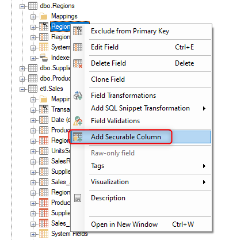The width and height of the screenshot is (229, 240).
Task: Click the Description document icon
Action: pyautogui.click(x=78, y=198)
